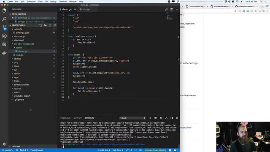Open the Apple menu
The height and width of the screenshot is (152, 270).
coord(4,2)
